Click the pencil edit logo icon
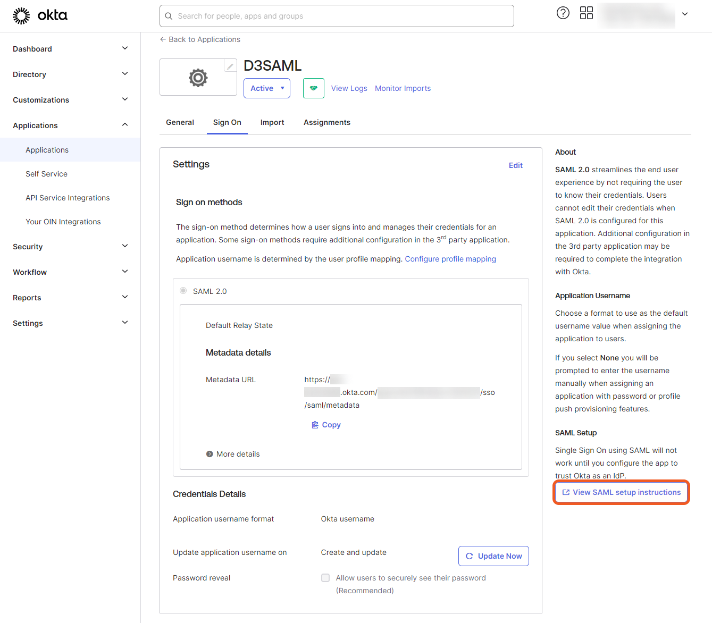 230,66
